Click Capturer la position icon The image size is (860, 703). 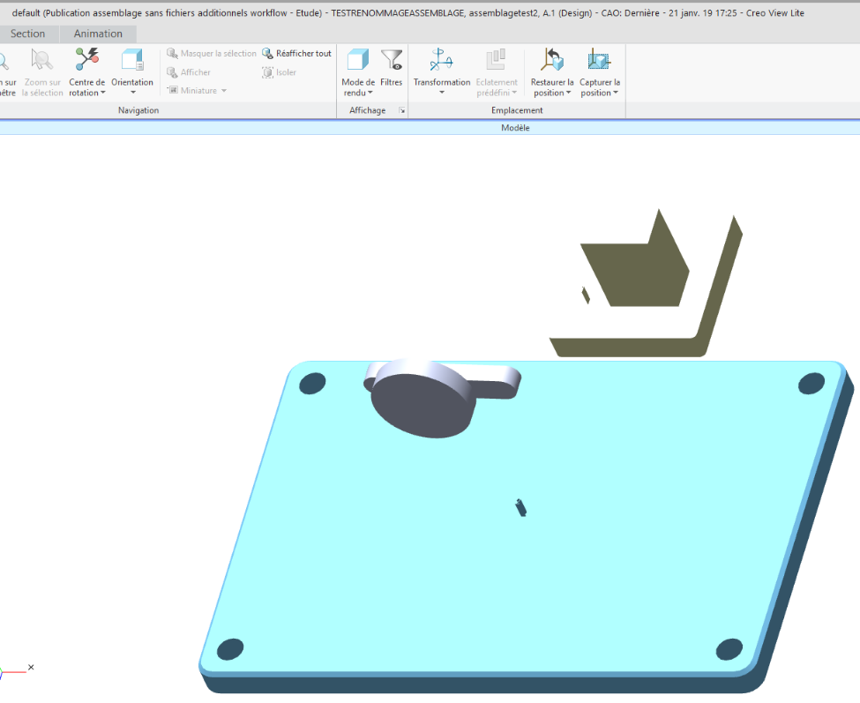599,59
